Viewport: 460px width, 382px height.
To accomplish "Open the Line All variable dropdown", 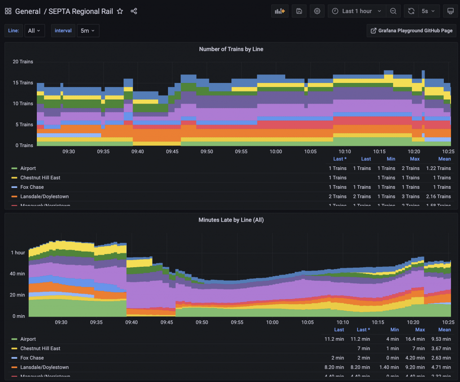I will point(34,31).
